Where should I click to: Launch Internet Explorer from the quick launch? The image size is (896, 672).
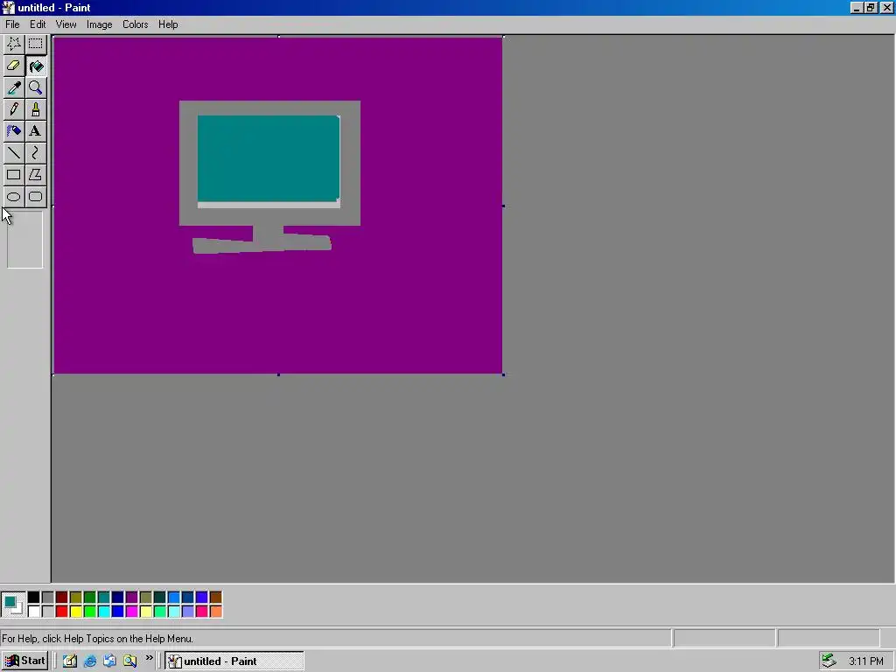click(x=90, y=661)
